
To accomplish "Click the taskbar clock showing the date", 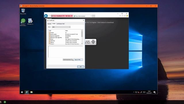I will (x=149, y=92).
